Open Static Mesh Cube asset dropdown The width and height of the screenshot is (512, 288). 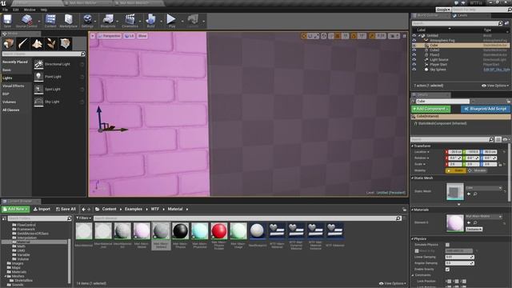[484, 188]
